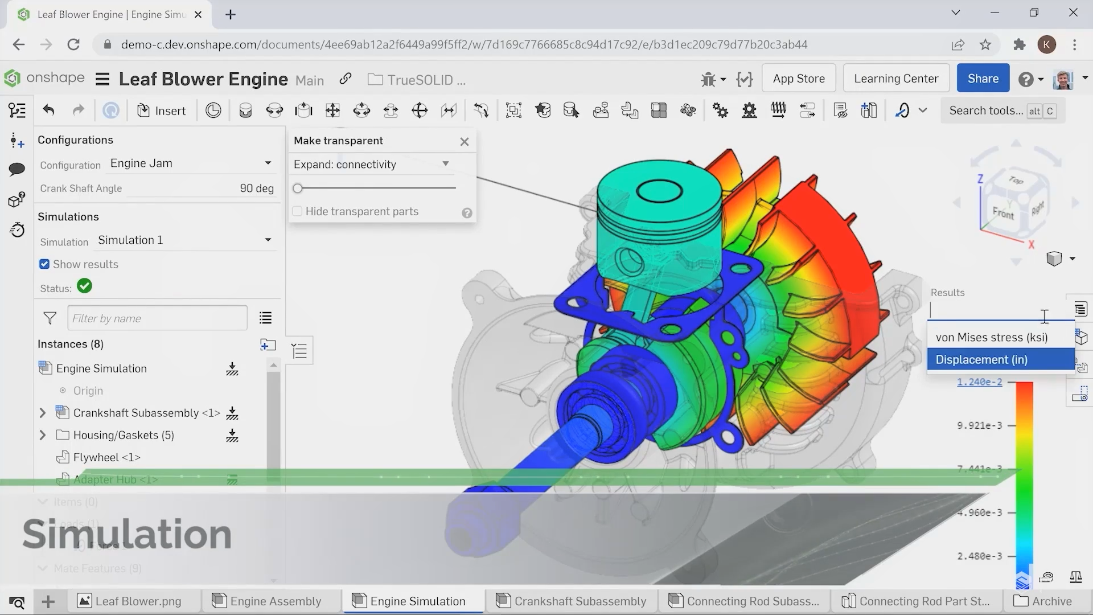Open the App Store button

click(799, 79)
